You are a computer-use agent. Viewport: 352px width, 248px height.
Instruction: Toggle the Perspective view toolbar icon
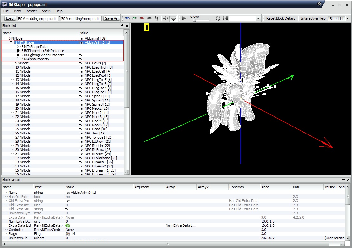pyautogui.click(x=173, y=19)
